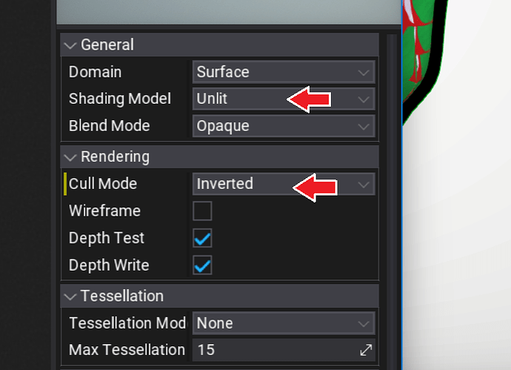
Task: Click the yellow modified marker beside Cull Mode
Action: coord(65,184)
